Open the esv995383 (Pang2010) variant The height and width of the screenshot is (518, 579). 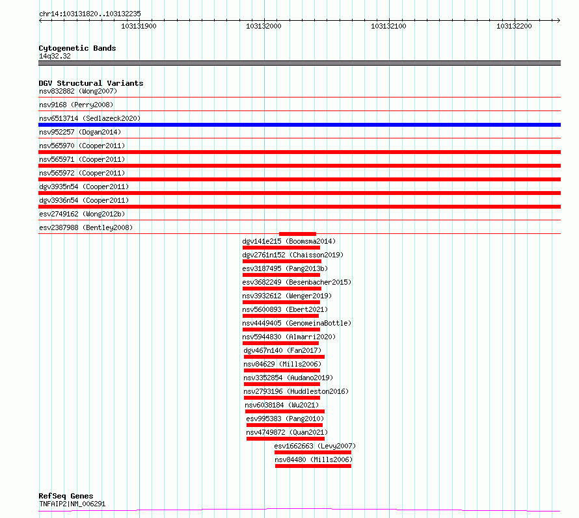click(285, 419)
